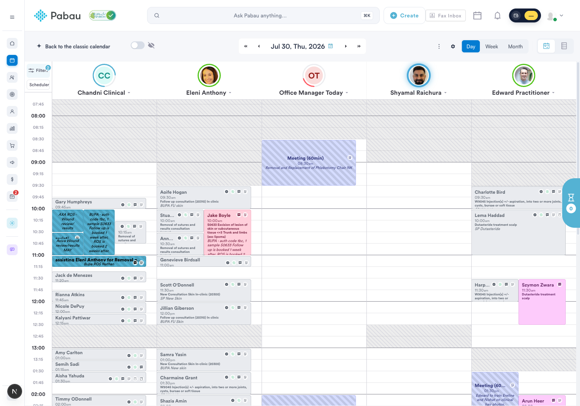Open the Finance dollar sidebar icon
This screenshot has width=580, height=406.
click(x=12, y=179)
